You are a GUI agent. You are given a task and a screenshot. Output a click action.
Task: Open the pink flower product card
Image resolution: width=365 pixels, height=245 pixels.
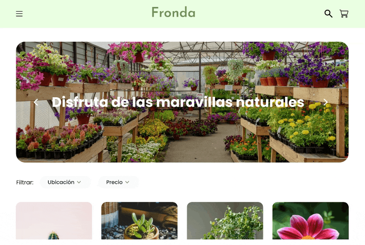311,220
